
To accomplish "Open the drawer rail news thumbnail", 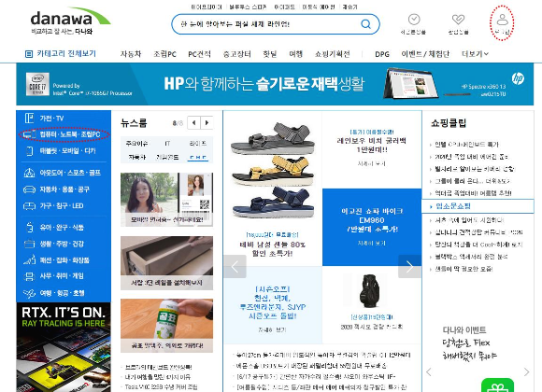I will [166, 263].
